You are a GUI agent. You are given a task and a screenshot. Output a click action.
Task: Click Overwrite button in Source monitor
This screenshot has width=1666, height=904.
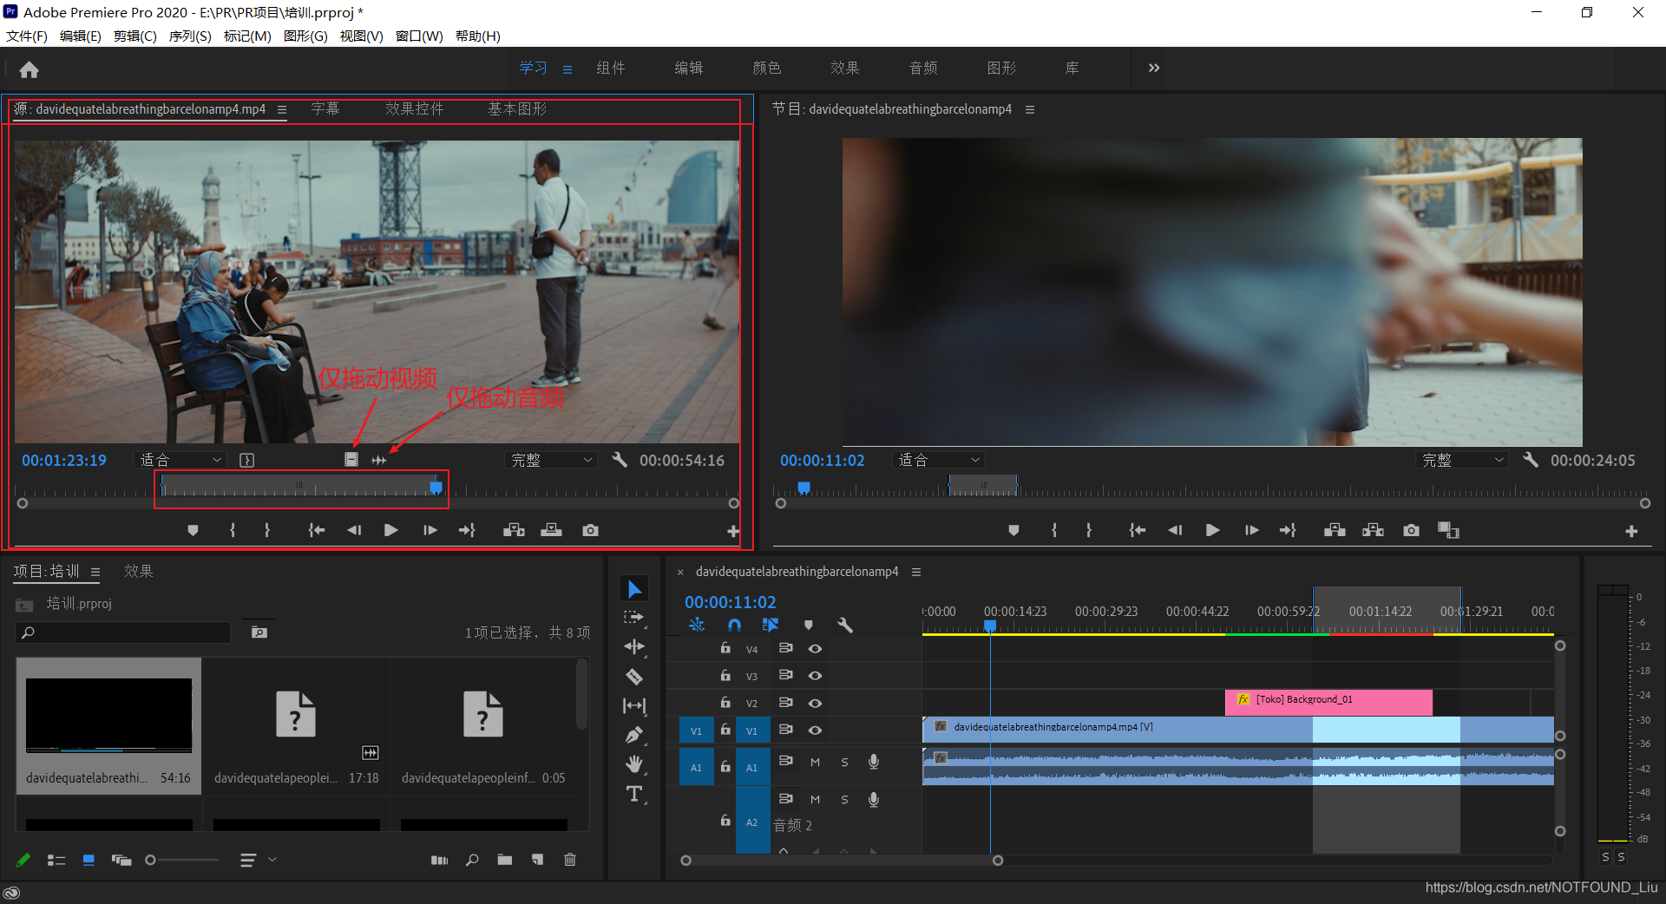[x=552, y=530]
